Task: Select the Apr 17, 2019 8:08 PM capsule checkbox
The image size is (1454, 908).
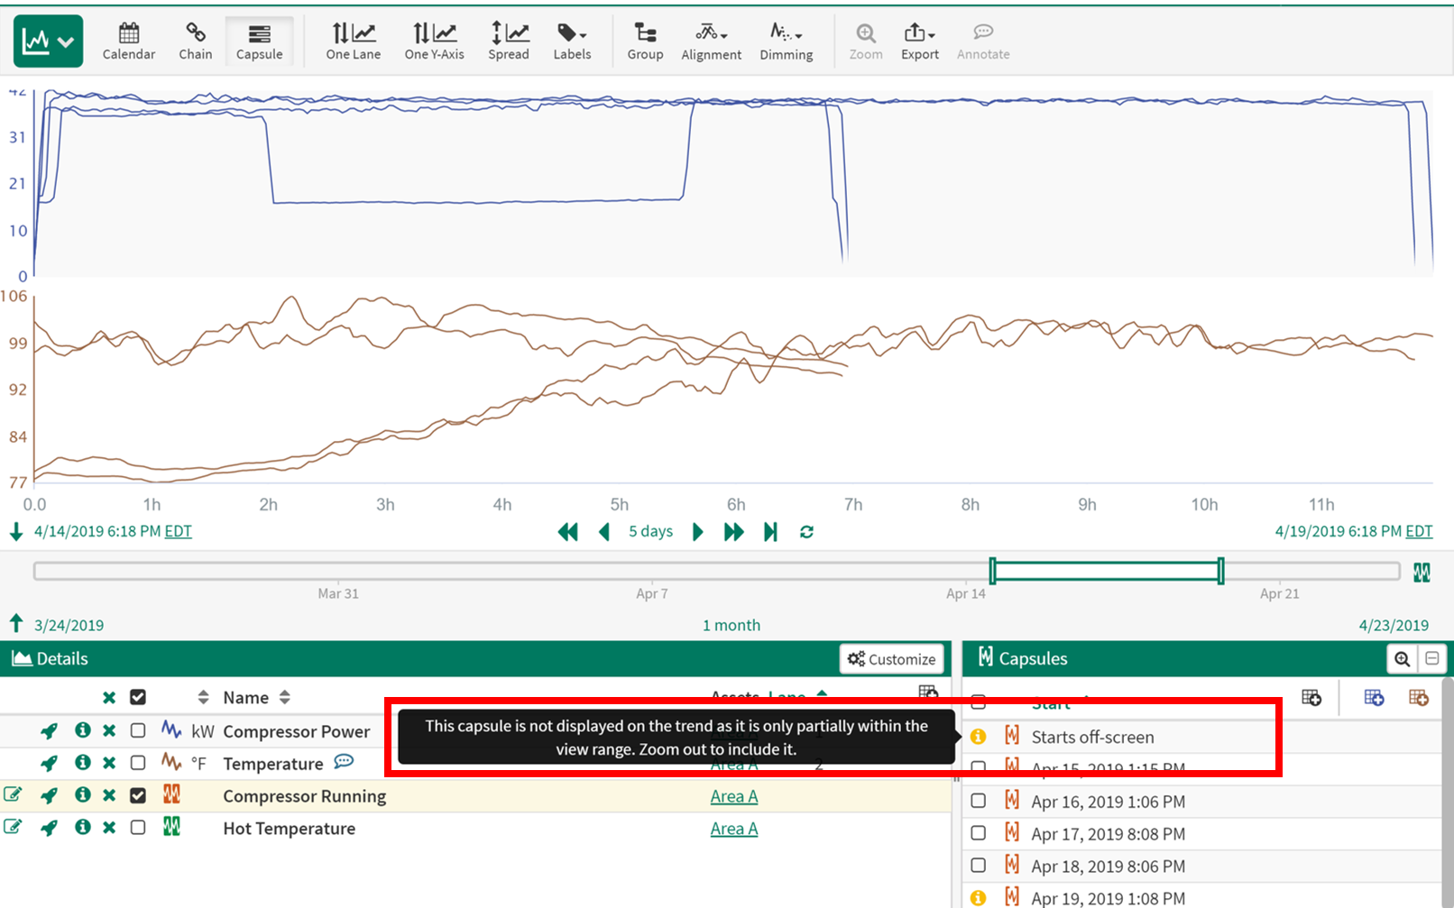Action: (x=979, y=834)
